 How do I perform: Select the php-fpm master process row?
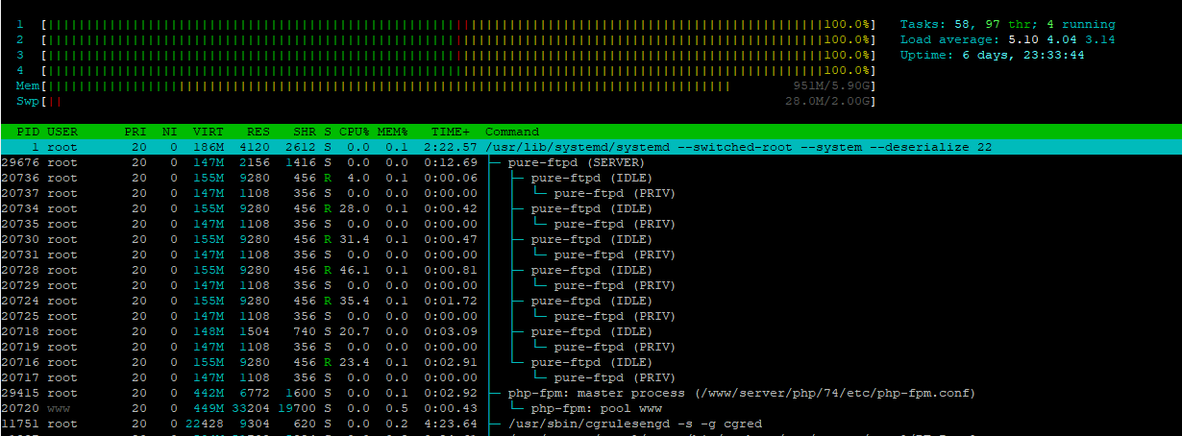pyautogui.click(x=591, y=393)
